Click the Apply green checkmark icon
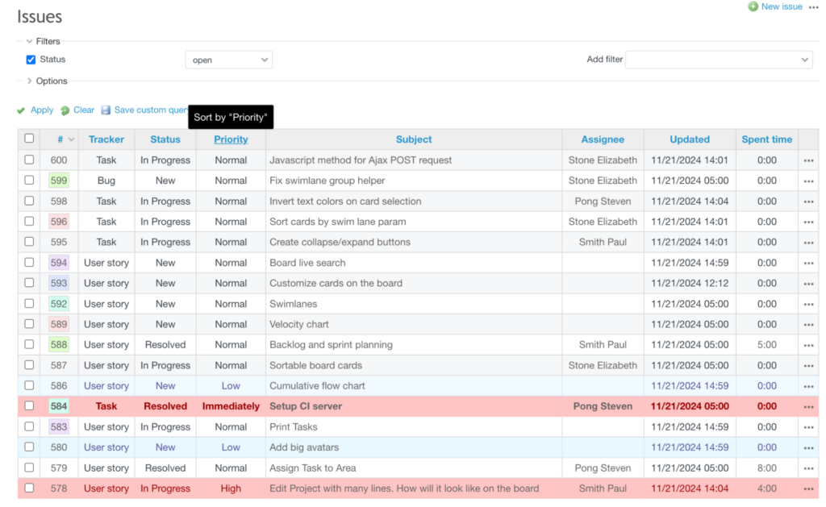Image resolution: width=826 pixels, height=507 pixels. [21, 110]
